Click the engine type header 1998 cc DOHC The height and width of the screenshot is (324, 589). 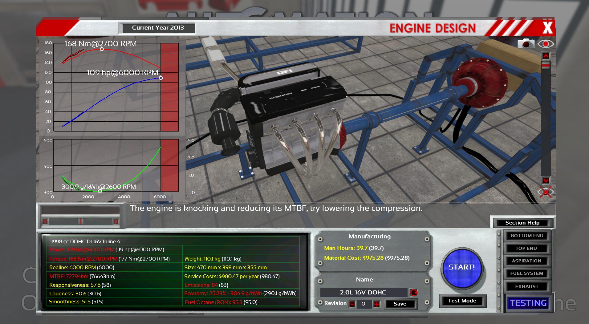pyautogui.click(x=86, y=241)
